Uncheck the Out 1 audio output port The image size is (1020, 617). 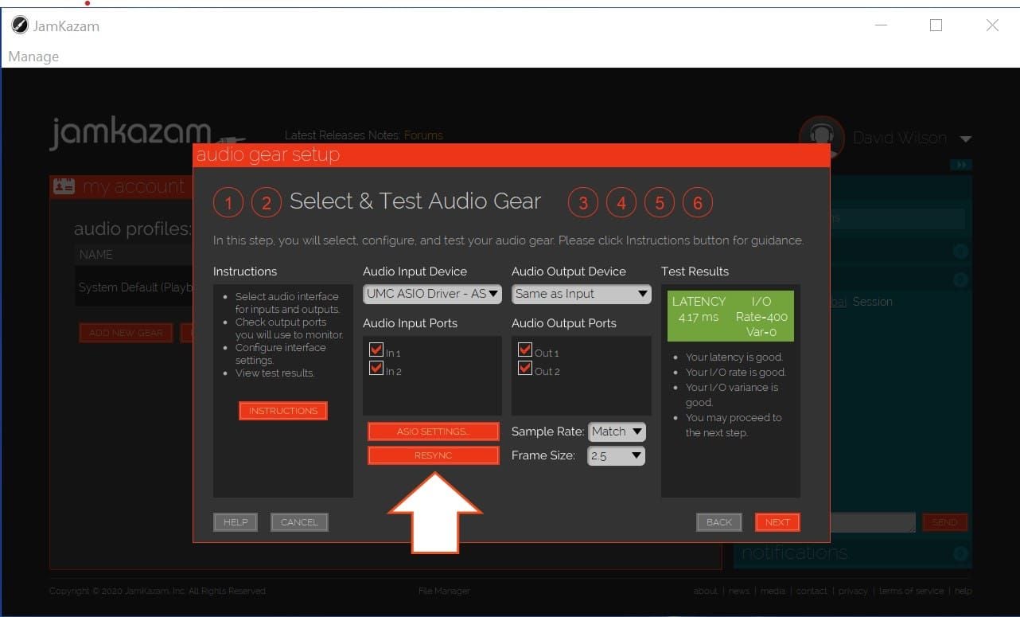pos(524,349)
